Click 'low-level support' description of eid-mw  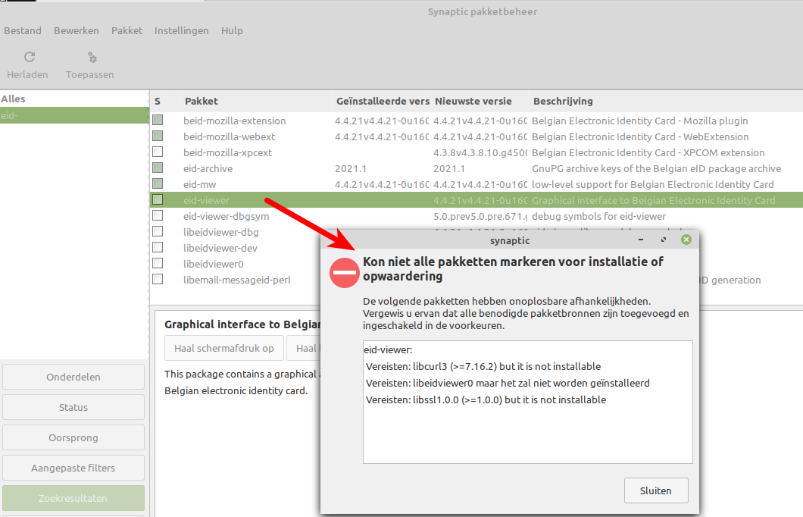(x=652, y=184)
